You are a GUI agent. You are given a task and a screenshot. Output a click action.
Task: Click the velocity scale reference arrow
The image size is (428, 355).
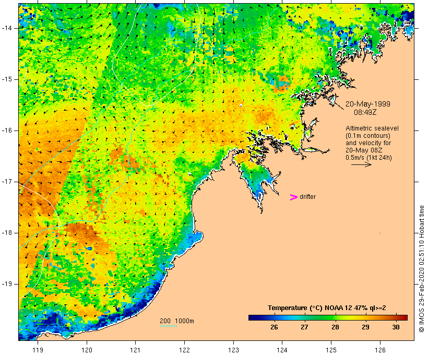pos(361,164)
